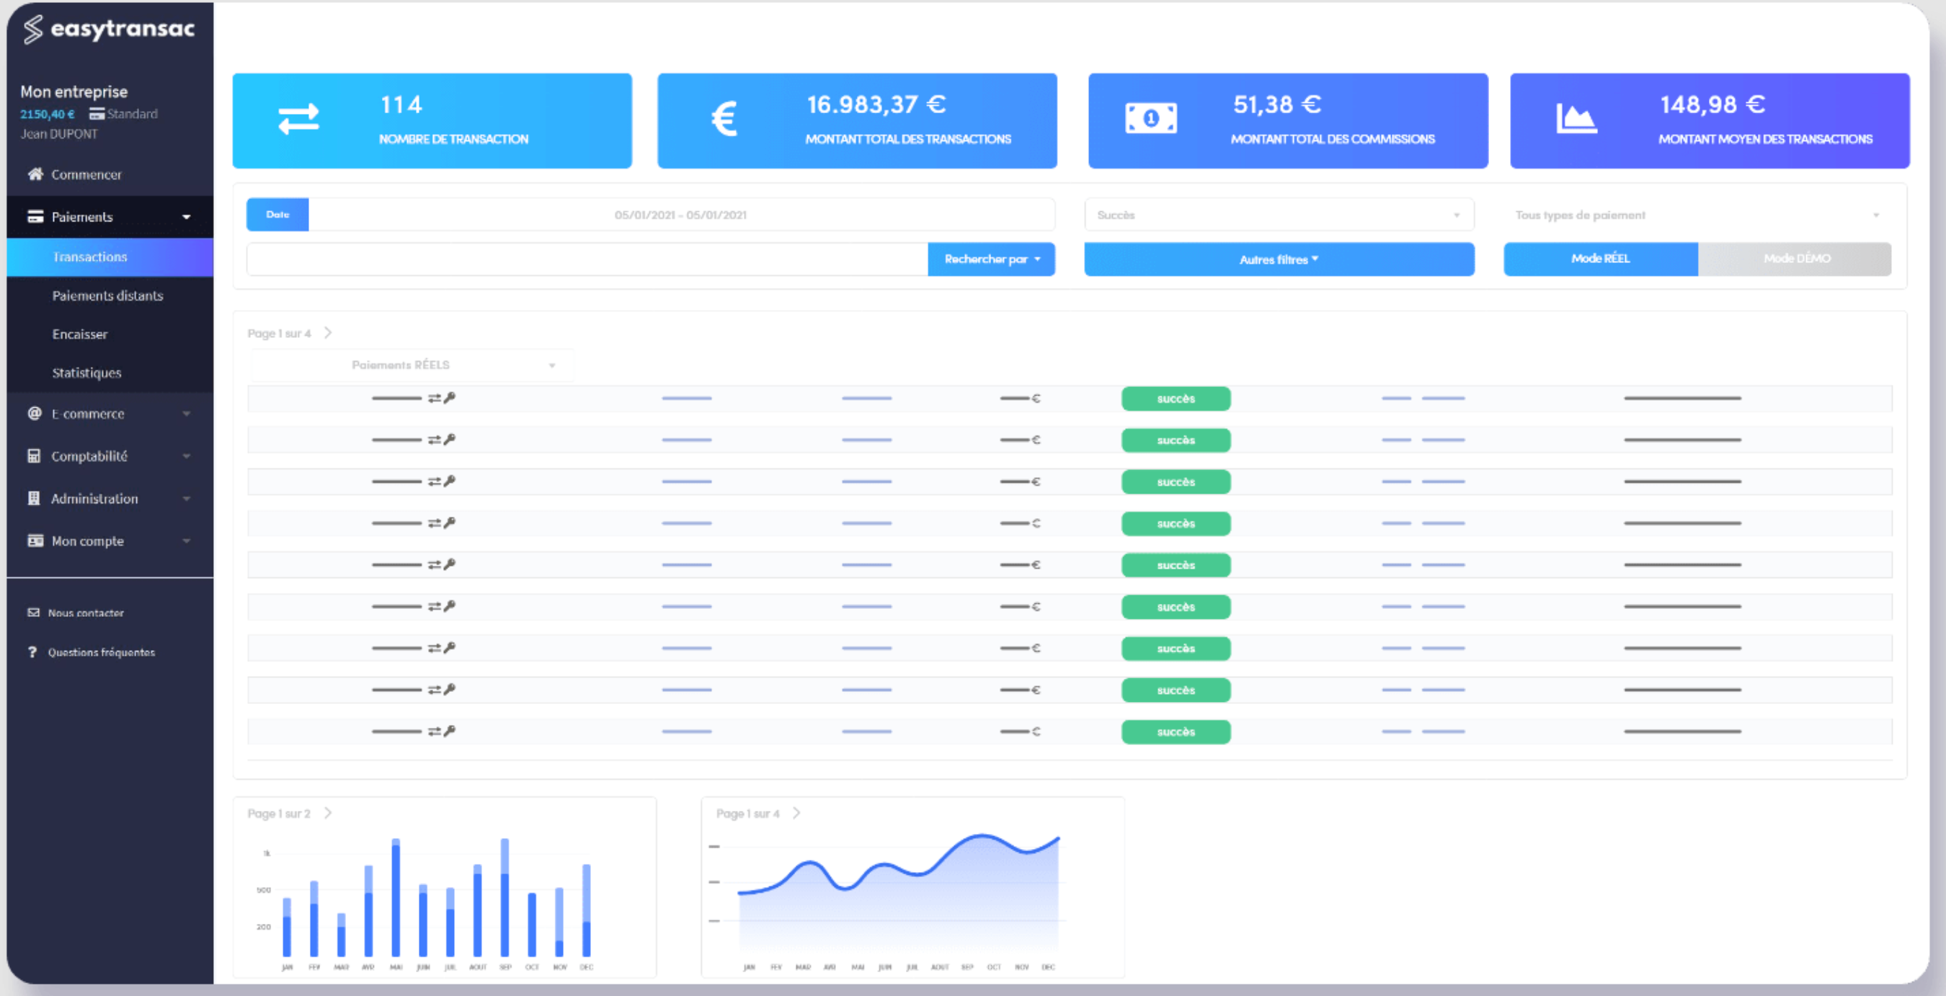Click the question mark icon for Questions fréquentes
Screen dimensions: 1946x996
32,652
